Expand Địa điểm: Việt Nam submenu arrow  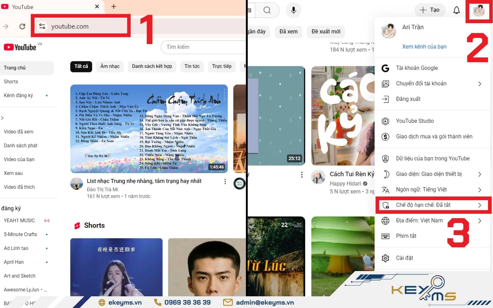pos(479,221)
